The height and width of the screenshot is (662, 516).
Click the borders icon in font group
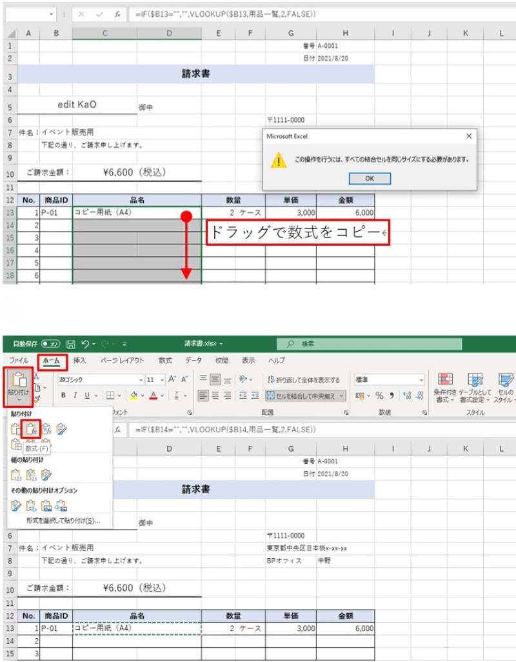pyautogui.click(x=110, y=396)
